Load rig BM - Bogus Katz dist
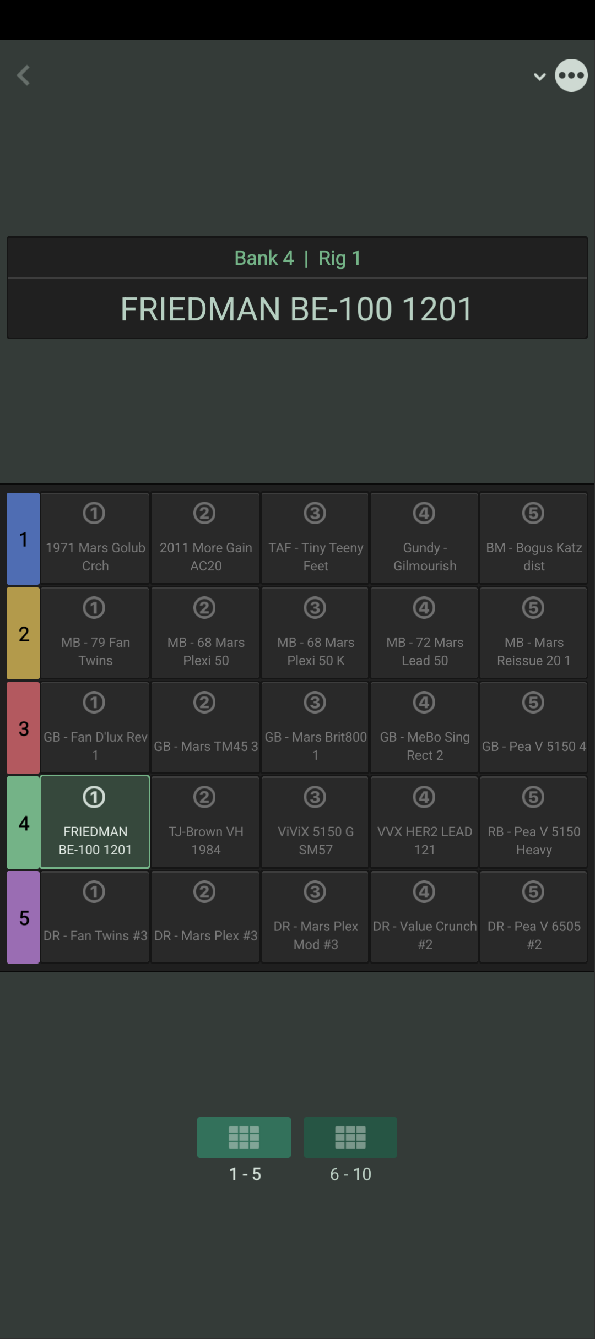Viewport: 595px width, 1339px height. pos(533,538)
